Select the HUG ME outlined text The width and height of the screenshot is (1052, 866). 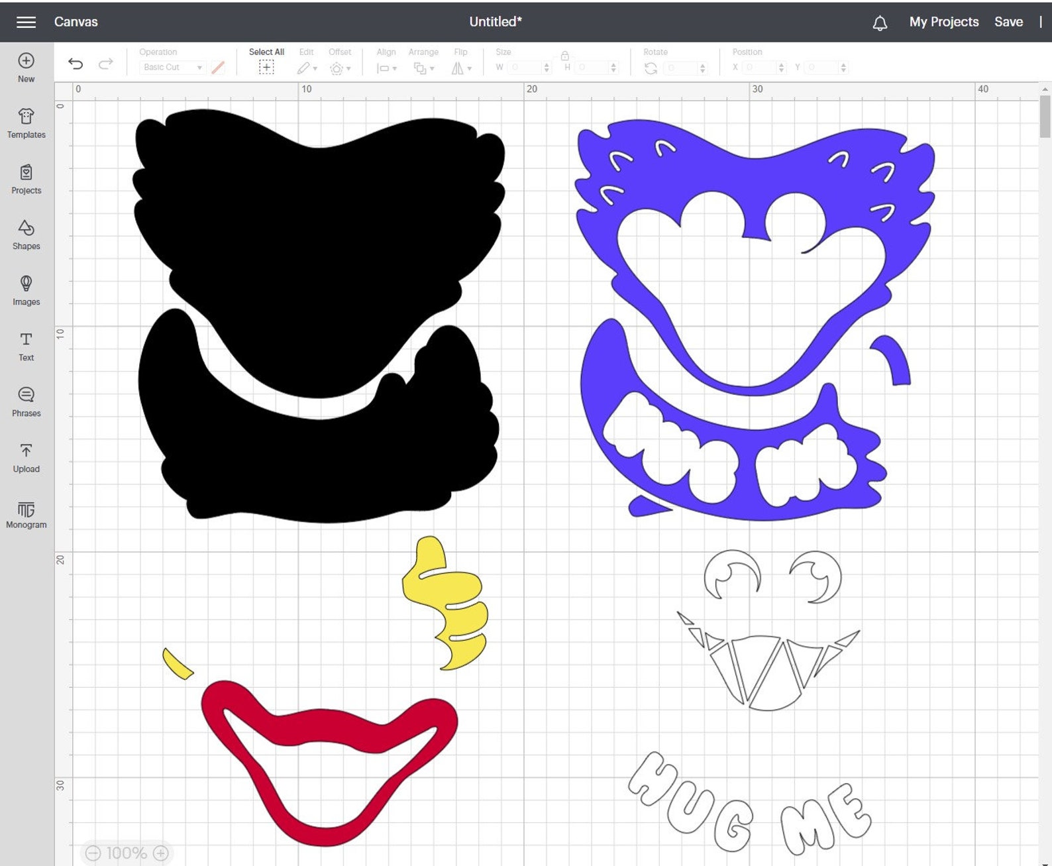click(749, 802)
